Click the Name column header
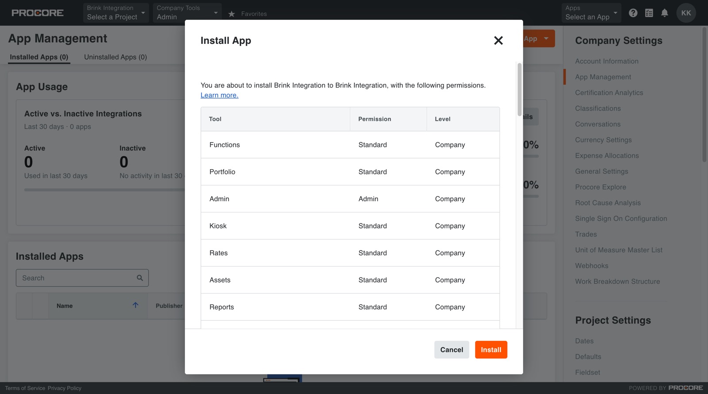The image size is (708, 394). tap(97, 306)
